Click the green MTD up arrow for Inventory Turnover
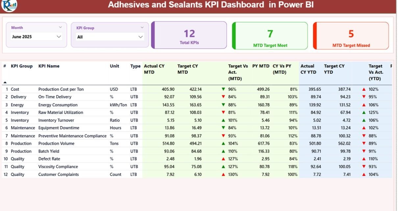 click(x=223, y=120)
